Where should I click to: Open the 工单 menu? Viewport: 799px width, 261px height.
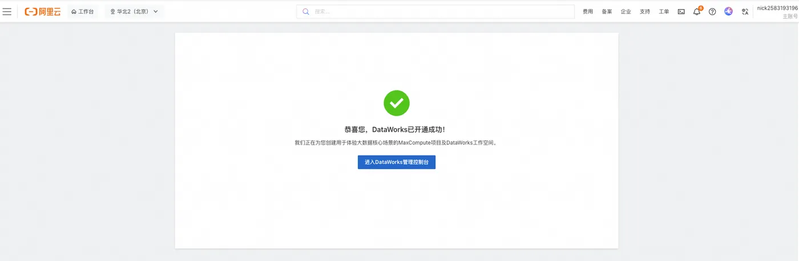point(664,11)
